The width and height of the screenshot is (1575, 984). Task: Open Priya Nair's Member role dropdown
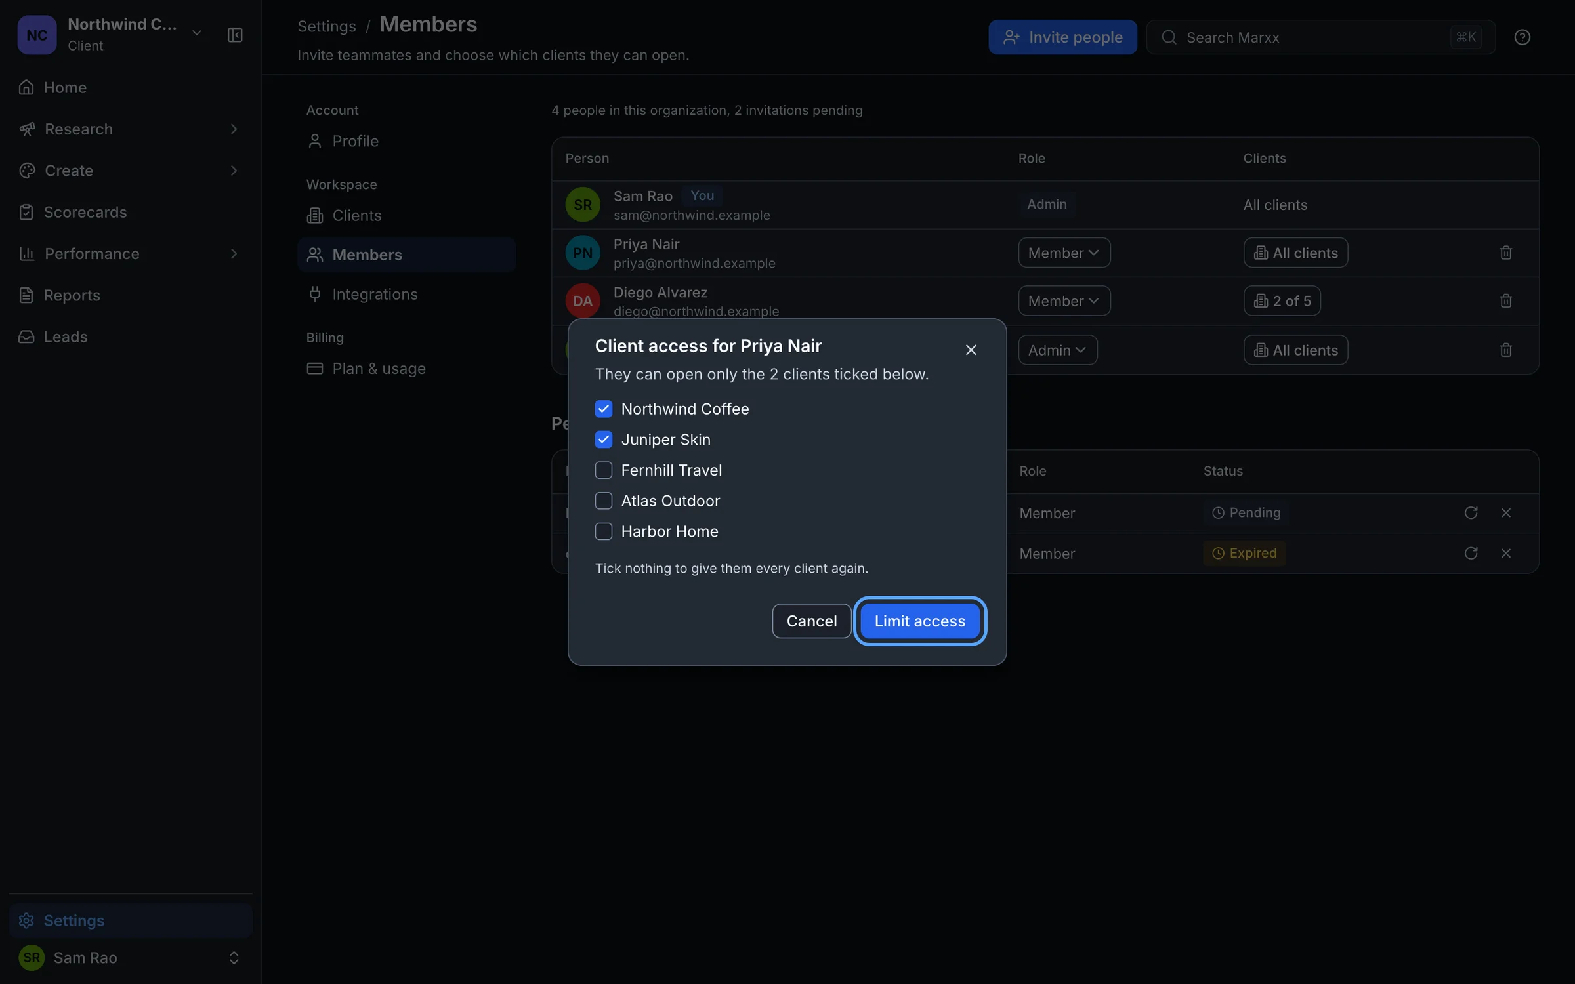click(x=1064, y=253)
